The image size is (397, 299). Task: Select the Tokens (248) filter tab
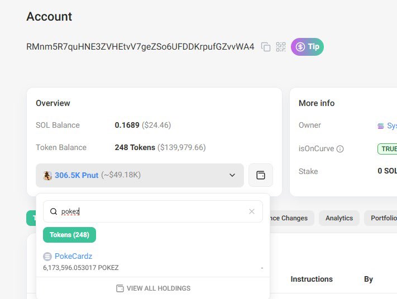point(69,235)
